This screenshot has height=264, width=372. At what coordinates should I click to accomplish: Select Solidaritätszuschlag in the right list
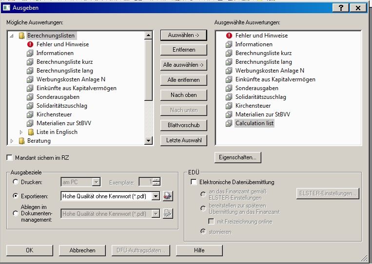(260, 97)
